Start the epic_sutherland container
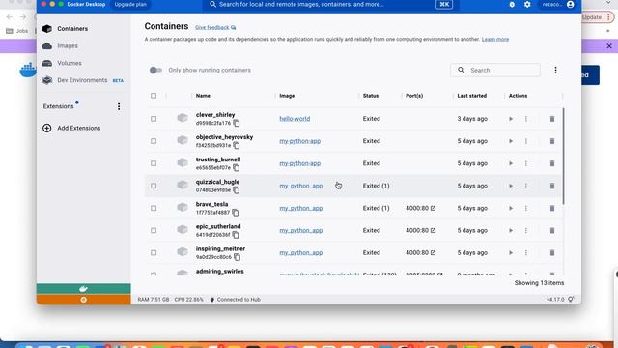Image resolution: width=618 pixels, height=348 pixels. [x=511, y=230]
